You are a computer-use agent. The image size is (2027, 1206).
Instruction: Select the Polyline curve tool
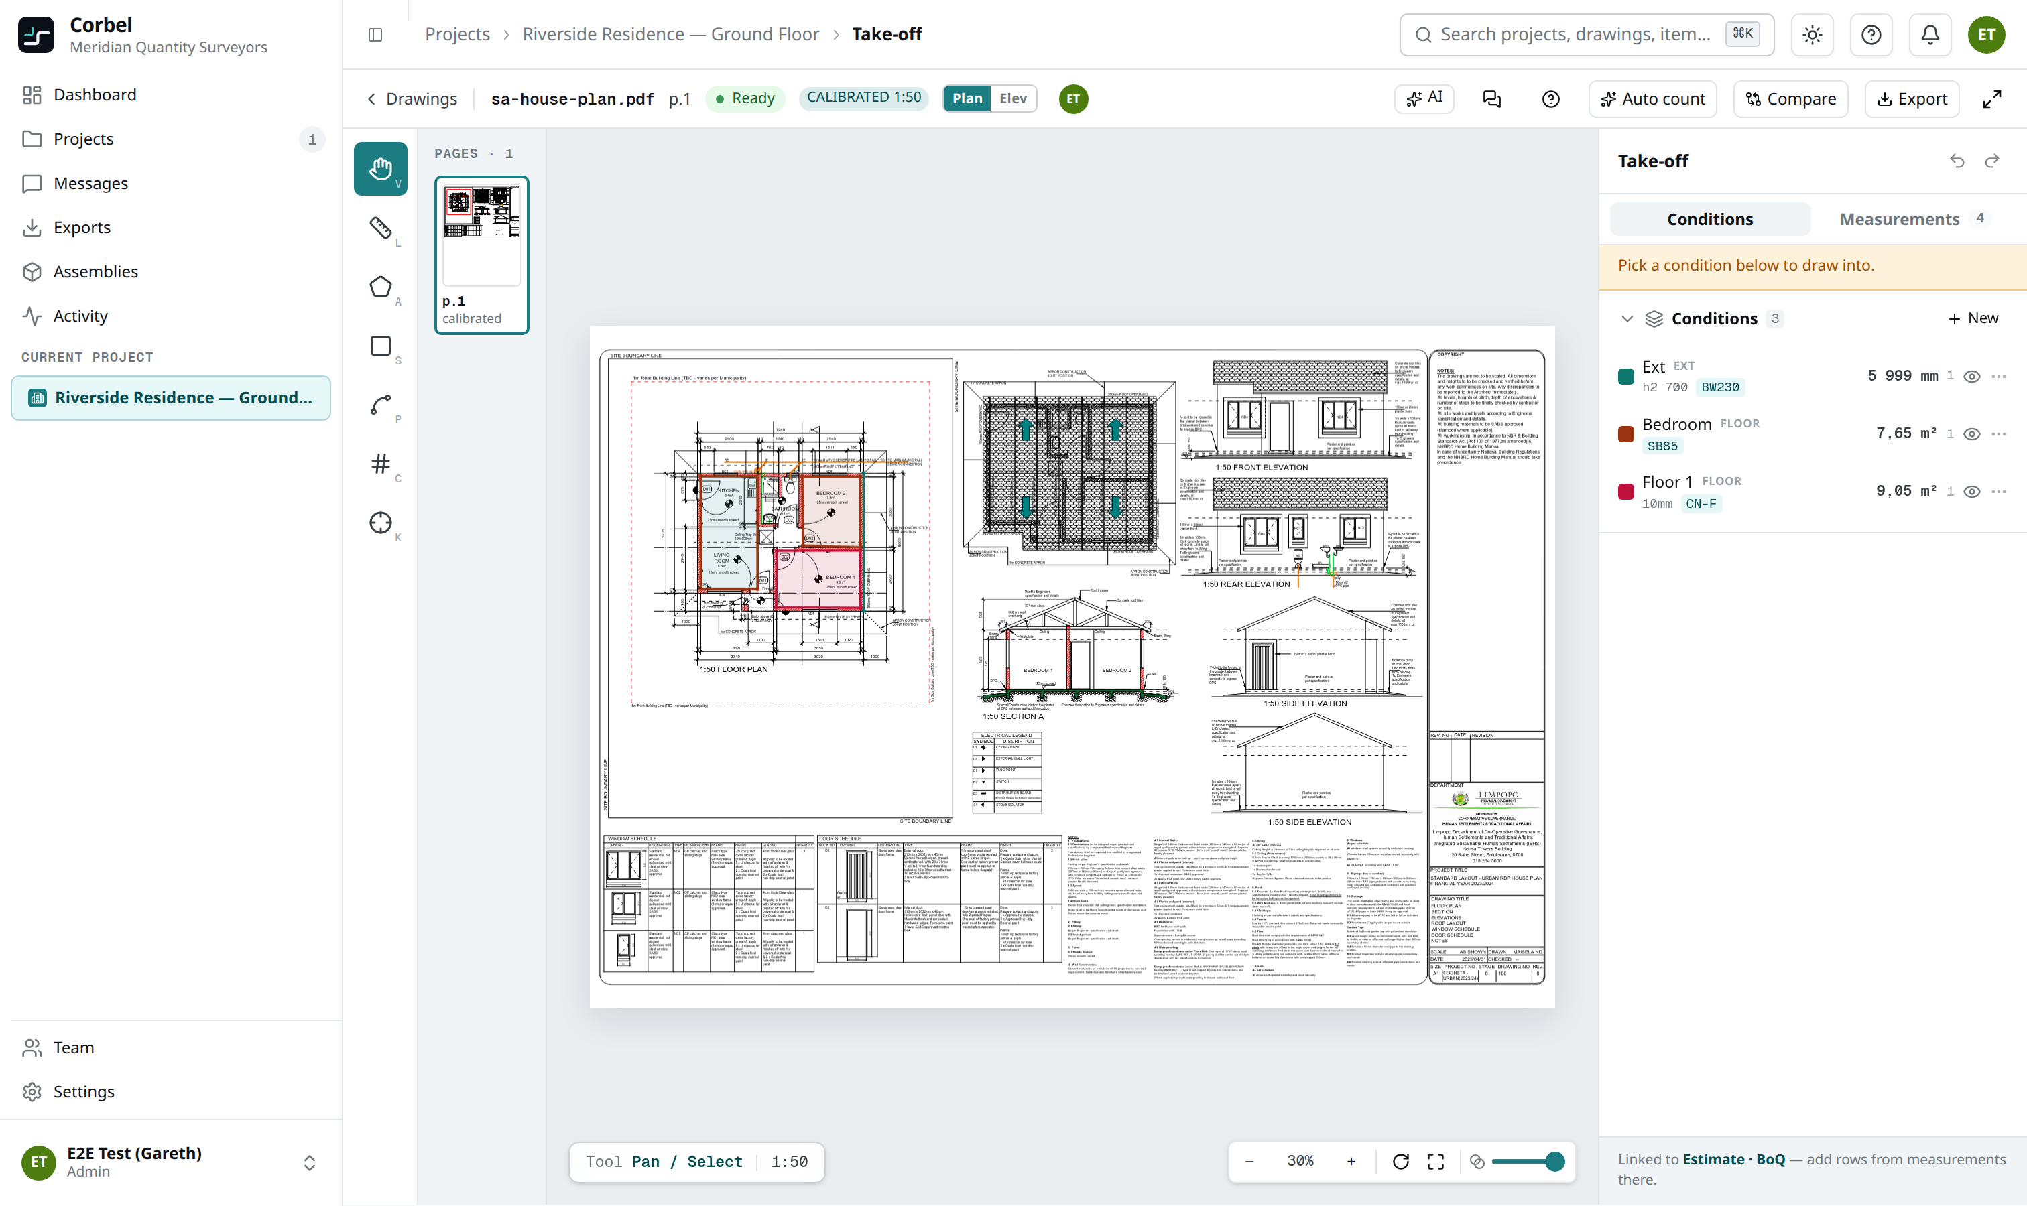pos(379,405)
